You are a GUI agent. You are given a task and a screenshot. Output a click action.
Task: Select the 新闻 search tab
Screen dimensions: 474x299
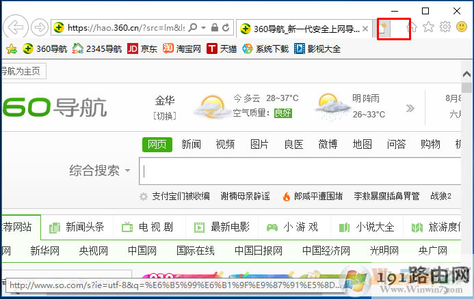click(x=191, y=144)
